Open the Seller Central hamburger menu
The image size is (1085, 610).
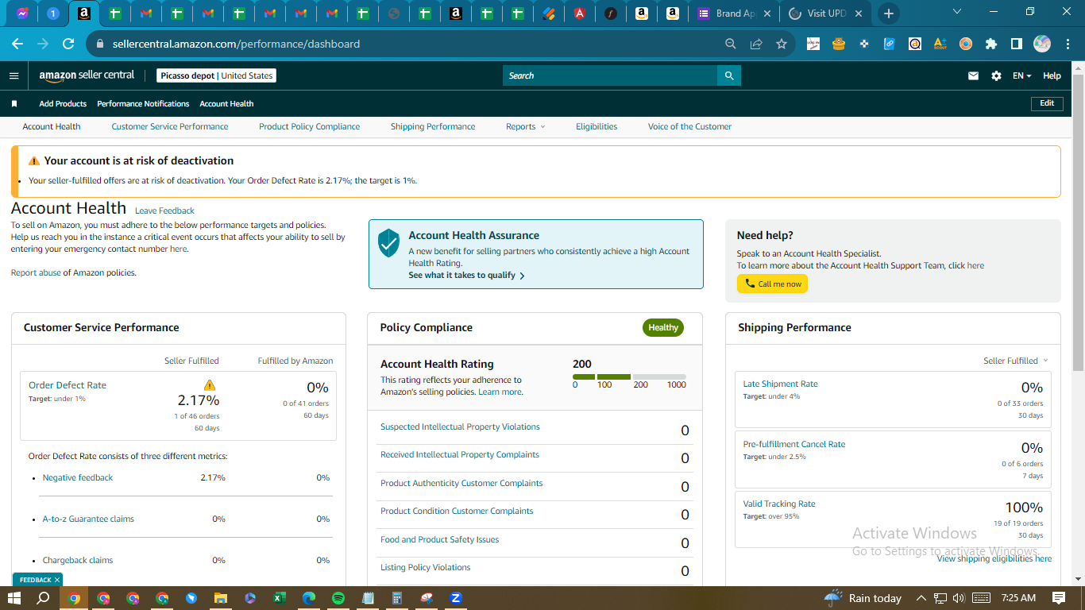[x=14, y=75]
